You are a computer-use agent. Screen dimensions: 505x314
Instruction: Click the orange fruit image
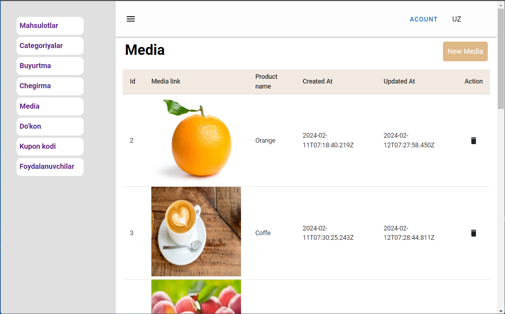point(196,139)
